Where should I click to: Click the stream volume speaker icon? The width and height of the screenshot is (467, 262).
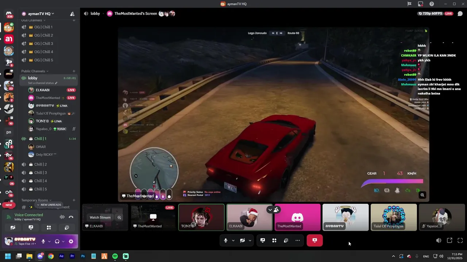click(439, 241)
